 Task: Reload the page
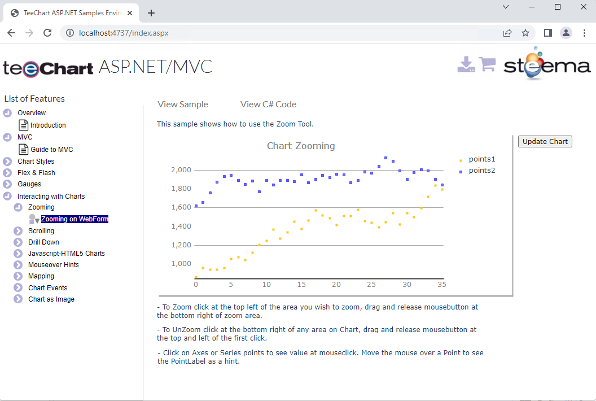pos(47,33)
